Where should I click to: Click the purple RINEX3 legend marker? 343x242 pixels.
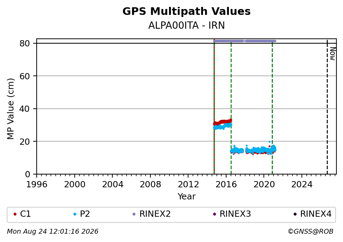pos(214,214)
